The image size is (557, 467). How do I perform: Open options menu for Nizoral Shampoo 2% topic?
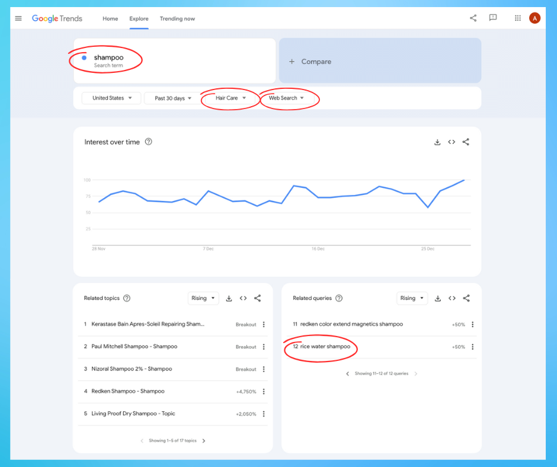click(x=264, y=369)
